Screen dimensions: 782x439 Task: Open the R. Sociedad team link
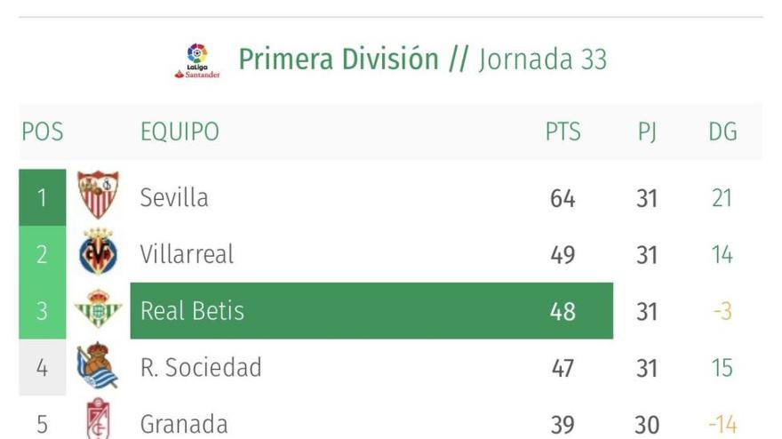coord(201,367)
